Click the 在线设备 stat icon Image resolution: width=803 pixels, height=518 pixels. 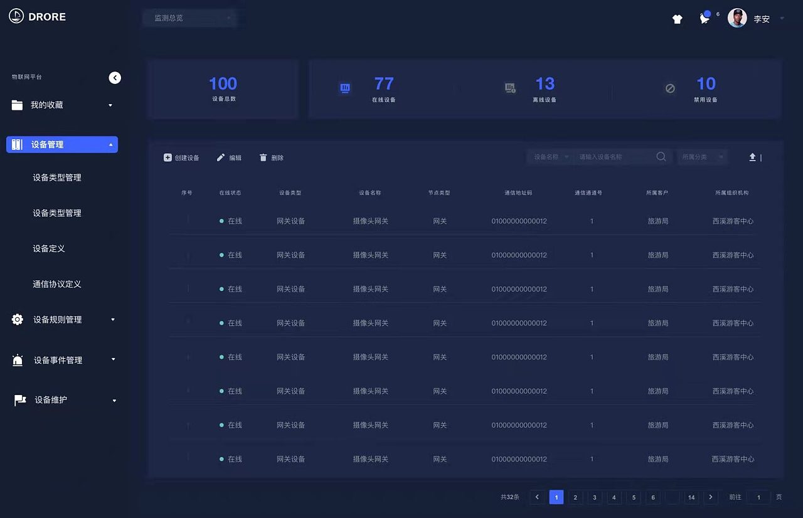[345, 88]
